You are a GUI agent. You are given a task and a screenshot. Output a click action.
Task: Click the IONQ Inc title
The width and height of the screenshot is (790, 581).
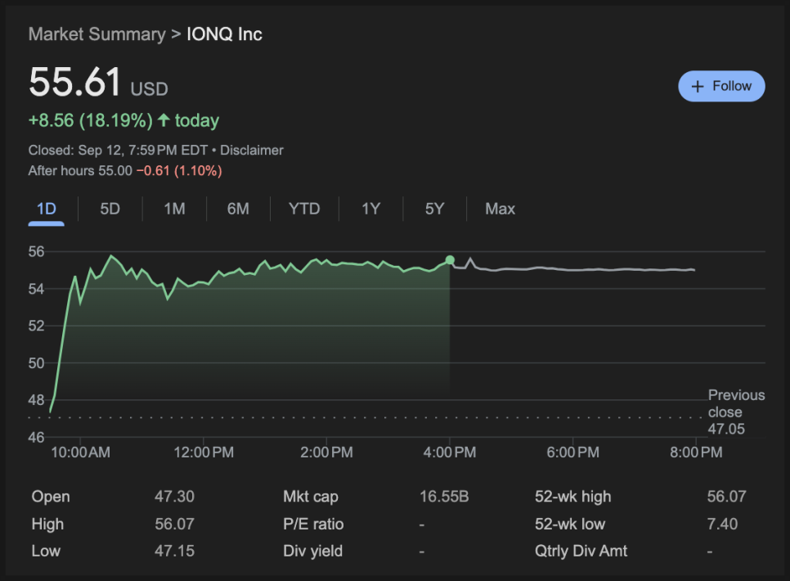[x=224, y=34]
